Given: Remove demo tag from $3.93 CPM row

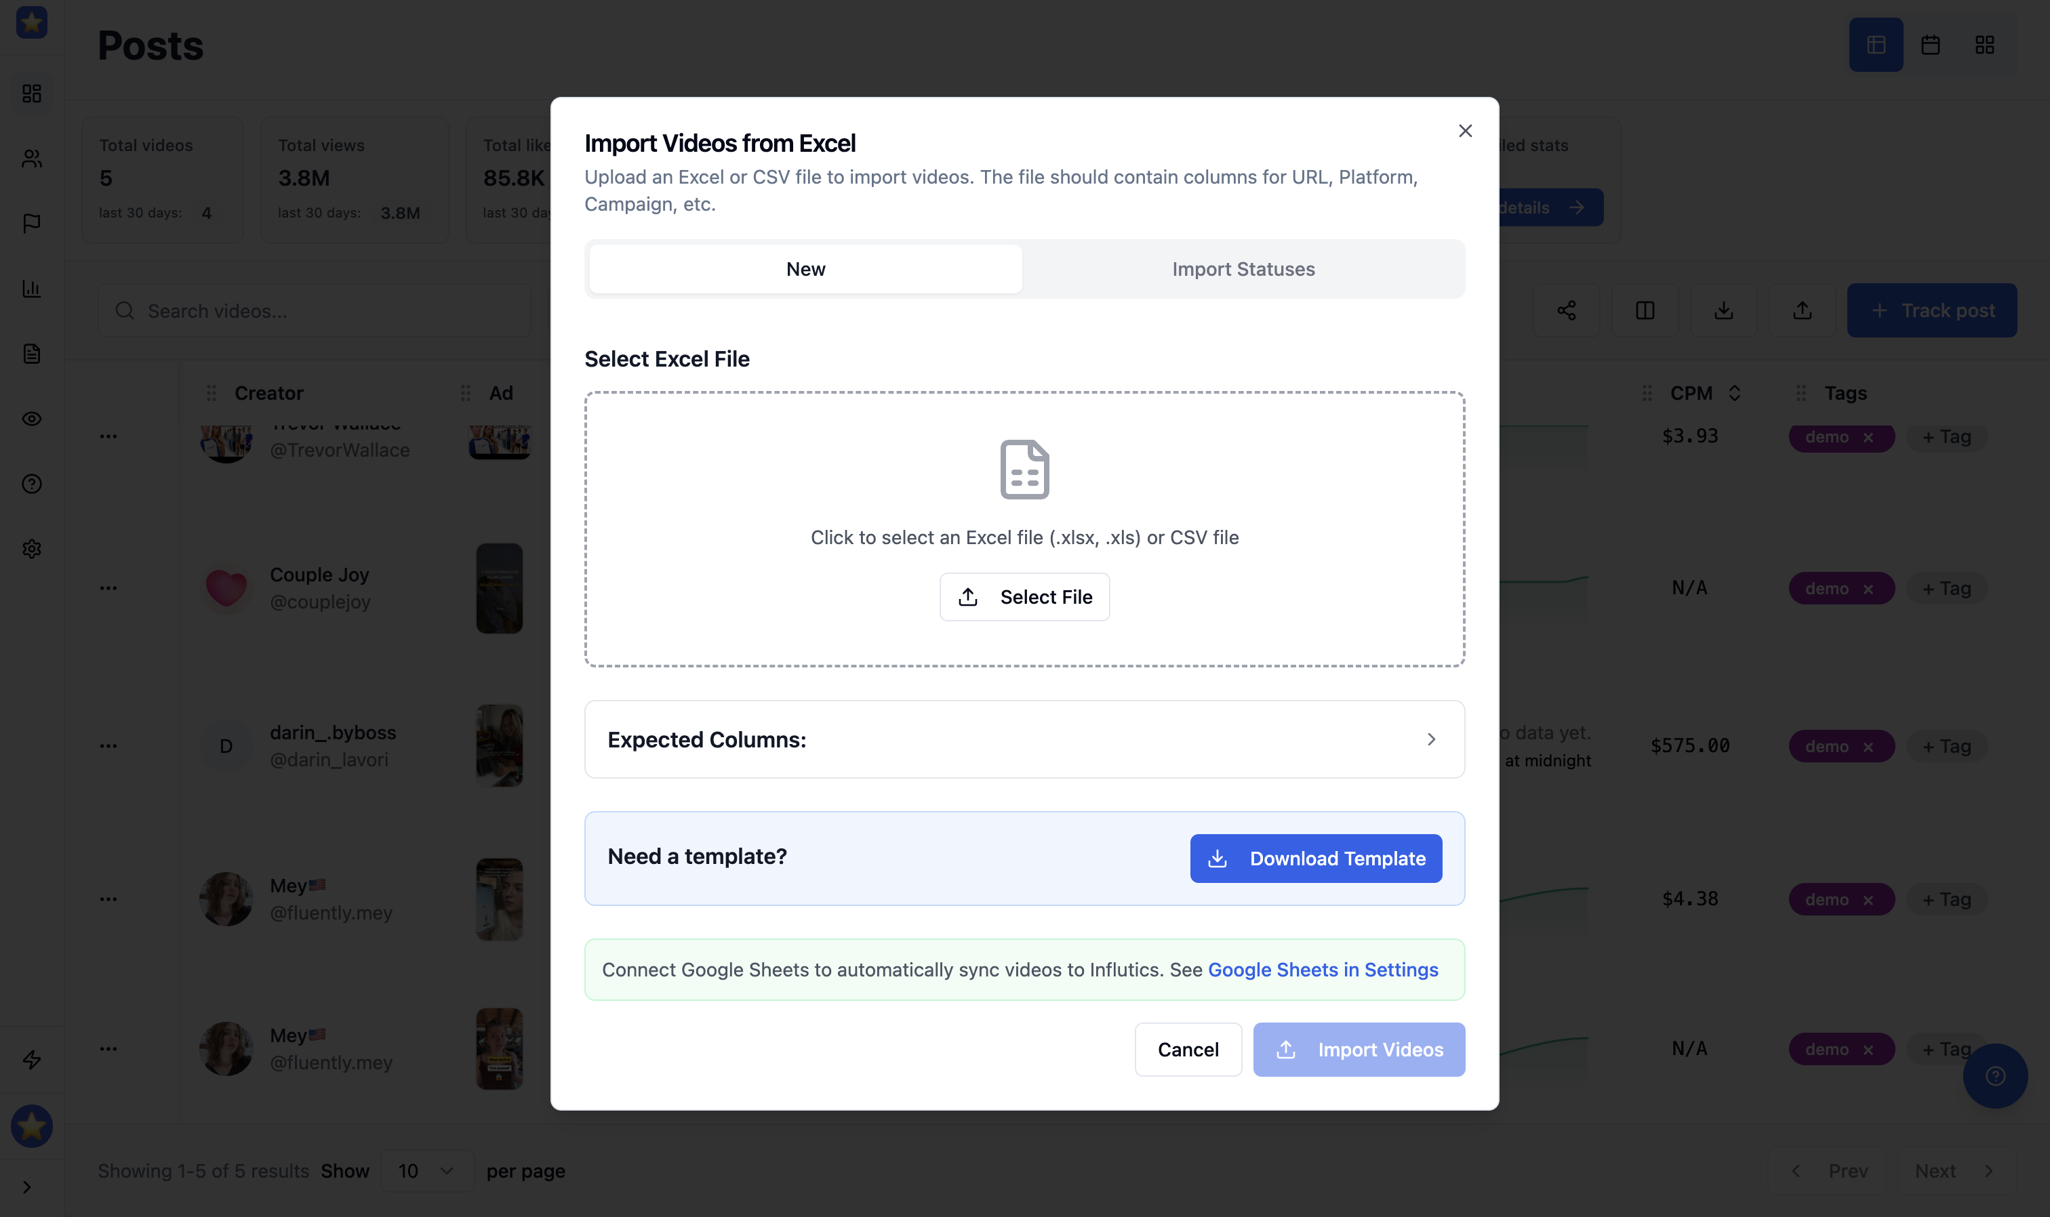Looking at the screenshot, I should (x=1868, y=437).
